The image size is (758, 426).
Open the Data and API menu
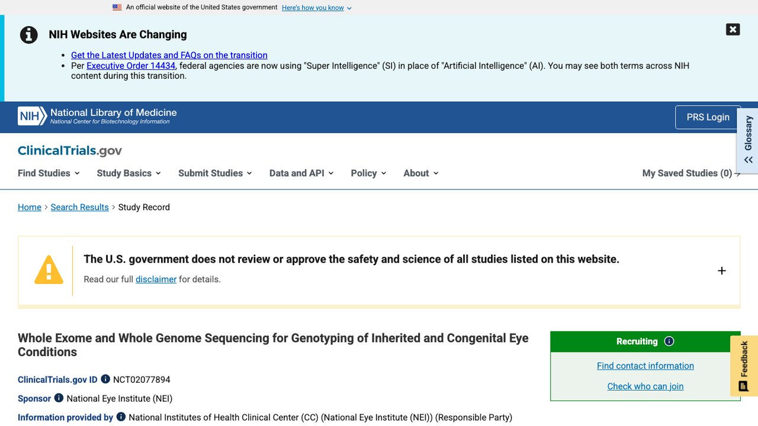[x=301, y=173]
